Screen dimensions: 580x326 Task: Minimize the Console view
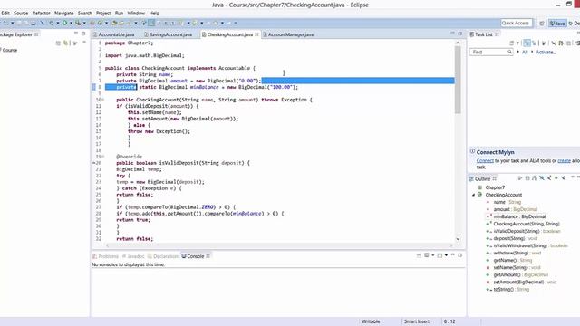[x=452, y=255]
